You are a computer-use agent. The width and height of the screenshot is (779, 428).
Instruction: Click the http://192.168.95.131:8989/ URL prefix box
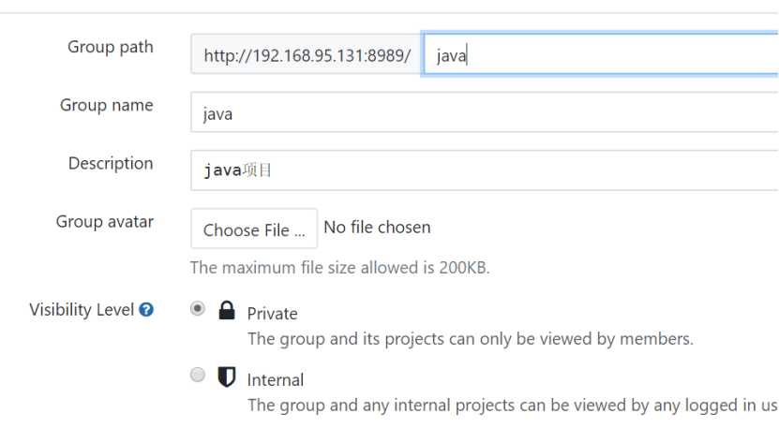coord(307,54)
